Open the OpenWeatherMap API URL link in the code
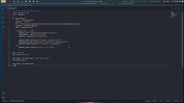 click(51, 24)
